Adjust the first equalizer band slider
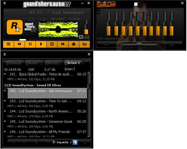 click(109, 24)
